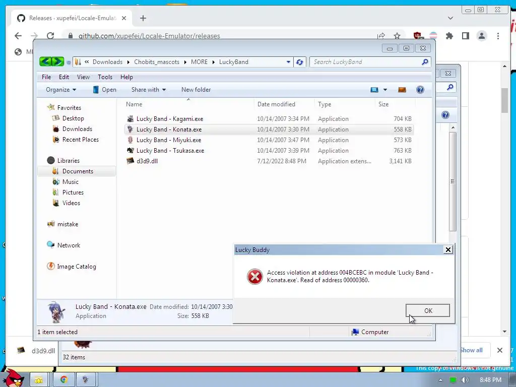The image size is (516, 387).
Task: Select the d3d9.dll file icon in list
Action: click(x=131, y=161)
